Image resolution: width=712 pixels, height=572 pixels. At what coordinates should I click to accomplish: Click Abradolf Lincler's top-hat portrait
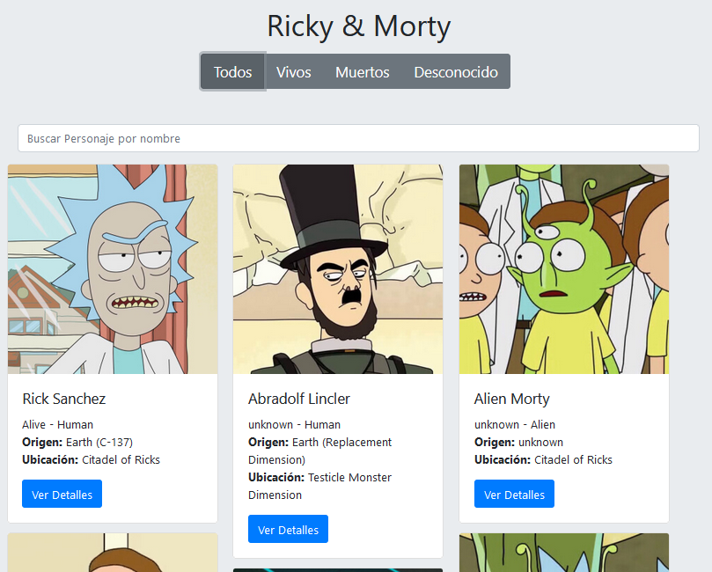point(337,269)
